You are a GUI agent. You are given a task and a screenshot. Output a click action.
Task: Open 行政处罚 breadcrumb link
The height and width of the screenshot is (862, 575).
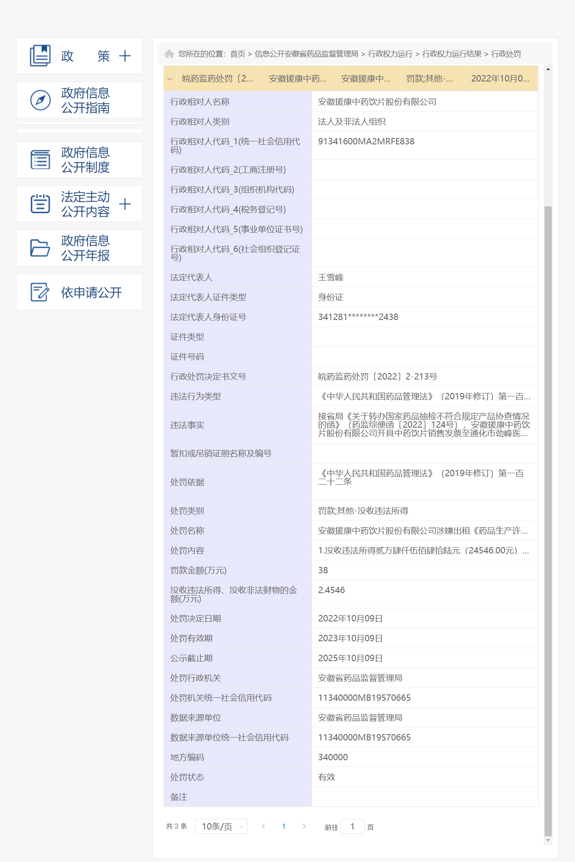point(506,54)
